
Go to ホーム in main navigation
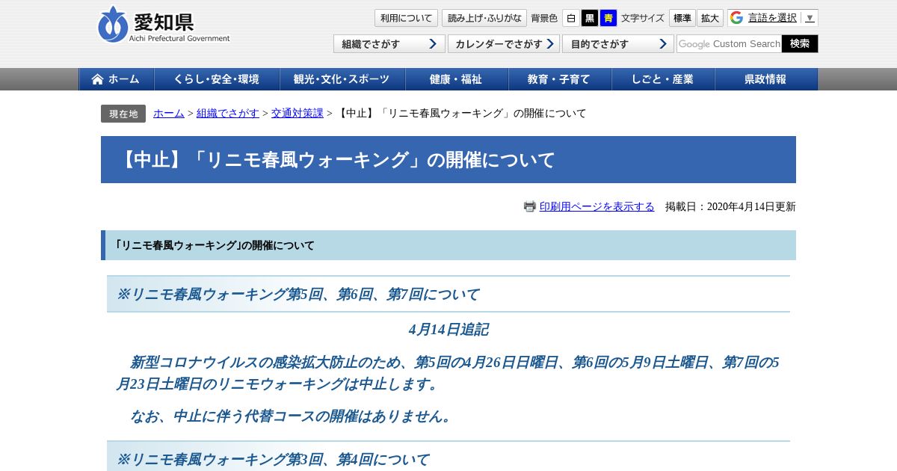click(x=117, y=79)
